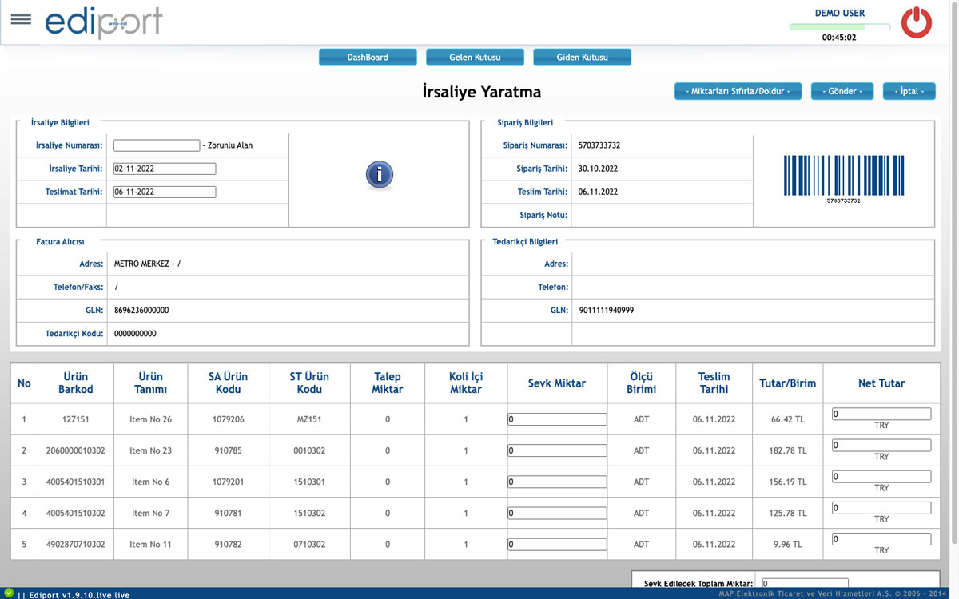Click the Talep Miktar column header
959x599 pixels.
[388, 383]
